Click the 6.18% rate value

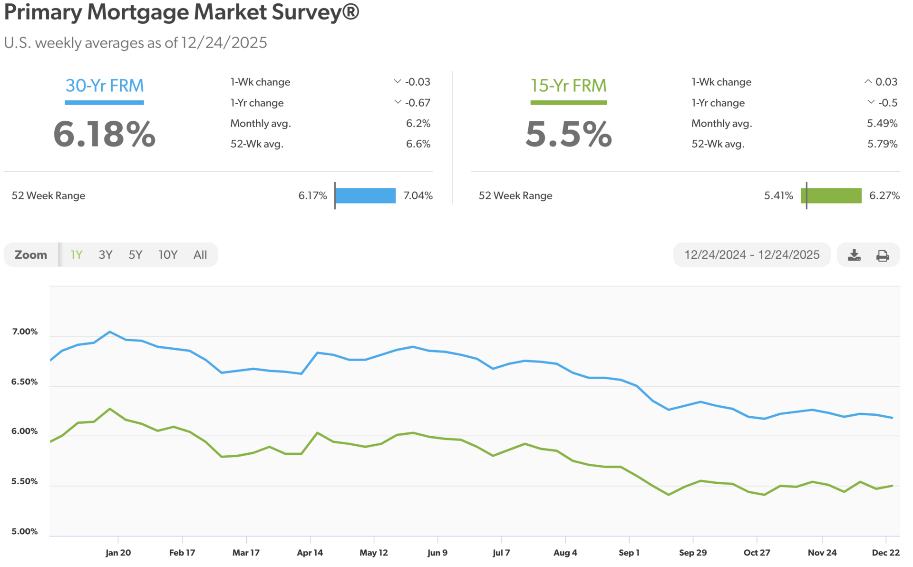(x=105, y=134)
